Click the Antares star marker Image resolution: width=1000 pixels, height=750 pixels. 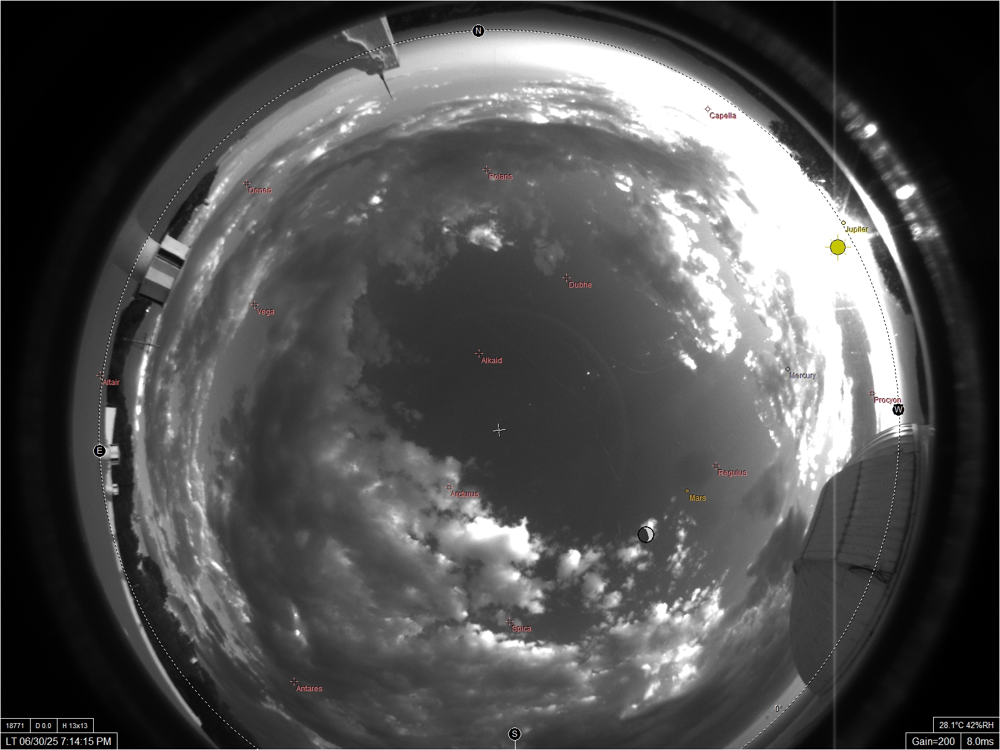pyautogui.click(x=294, y=682)
